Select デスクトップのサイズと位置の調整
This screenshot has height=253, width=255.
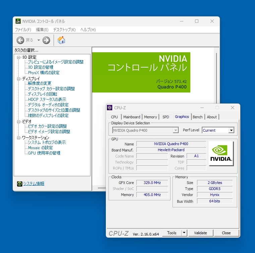[x=54, y=110]
